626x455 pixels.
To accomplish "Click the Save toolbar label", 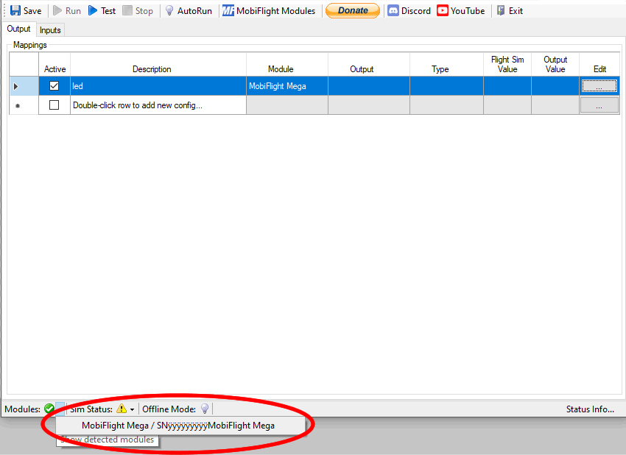I will pos(32,11).
